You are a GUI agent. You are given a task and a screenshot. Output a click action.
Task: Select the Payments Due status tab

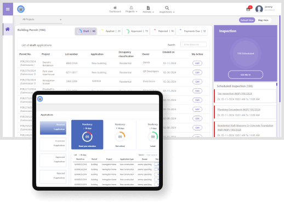192,31
